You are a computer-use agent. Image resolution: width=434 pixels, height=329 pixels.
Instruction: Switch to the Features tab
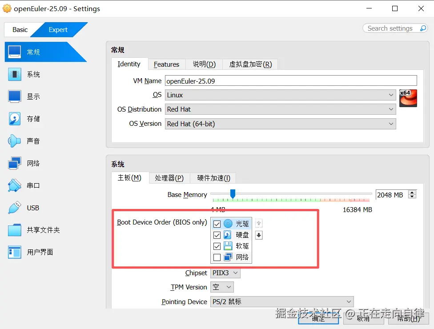(167, 64)
